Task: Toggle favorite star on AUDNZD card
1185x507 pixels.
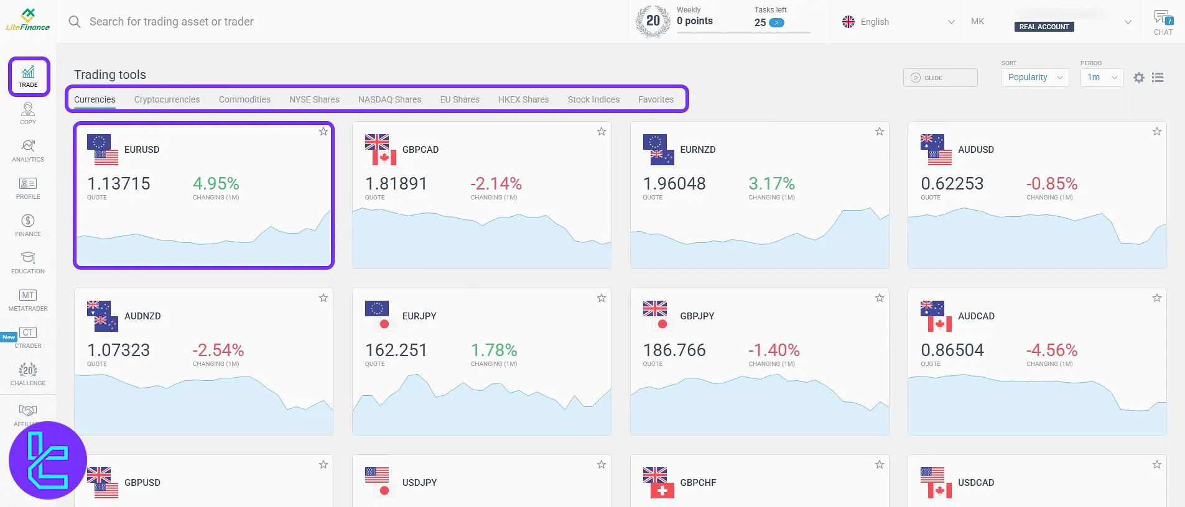Action: point(323,298)
